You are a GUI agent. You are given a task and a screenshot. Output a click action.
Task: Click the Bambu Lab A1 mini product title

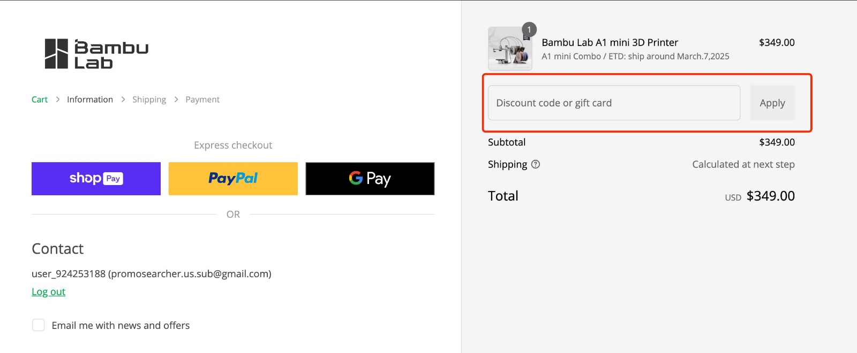click(610, 42)
